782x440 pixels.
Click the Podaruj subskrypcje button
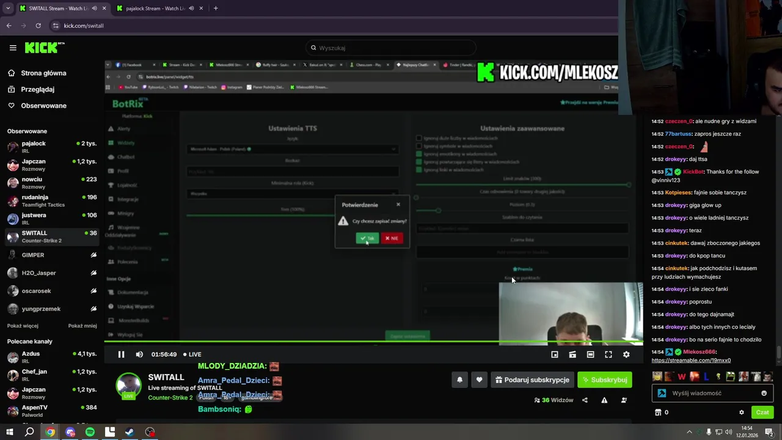coord(532,380)
